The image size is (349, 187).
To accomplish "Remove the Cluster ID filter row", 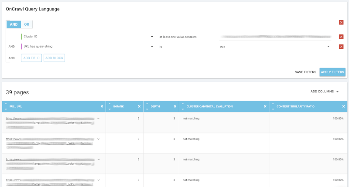I will pos(341,37).
